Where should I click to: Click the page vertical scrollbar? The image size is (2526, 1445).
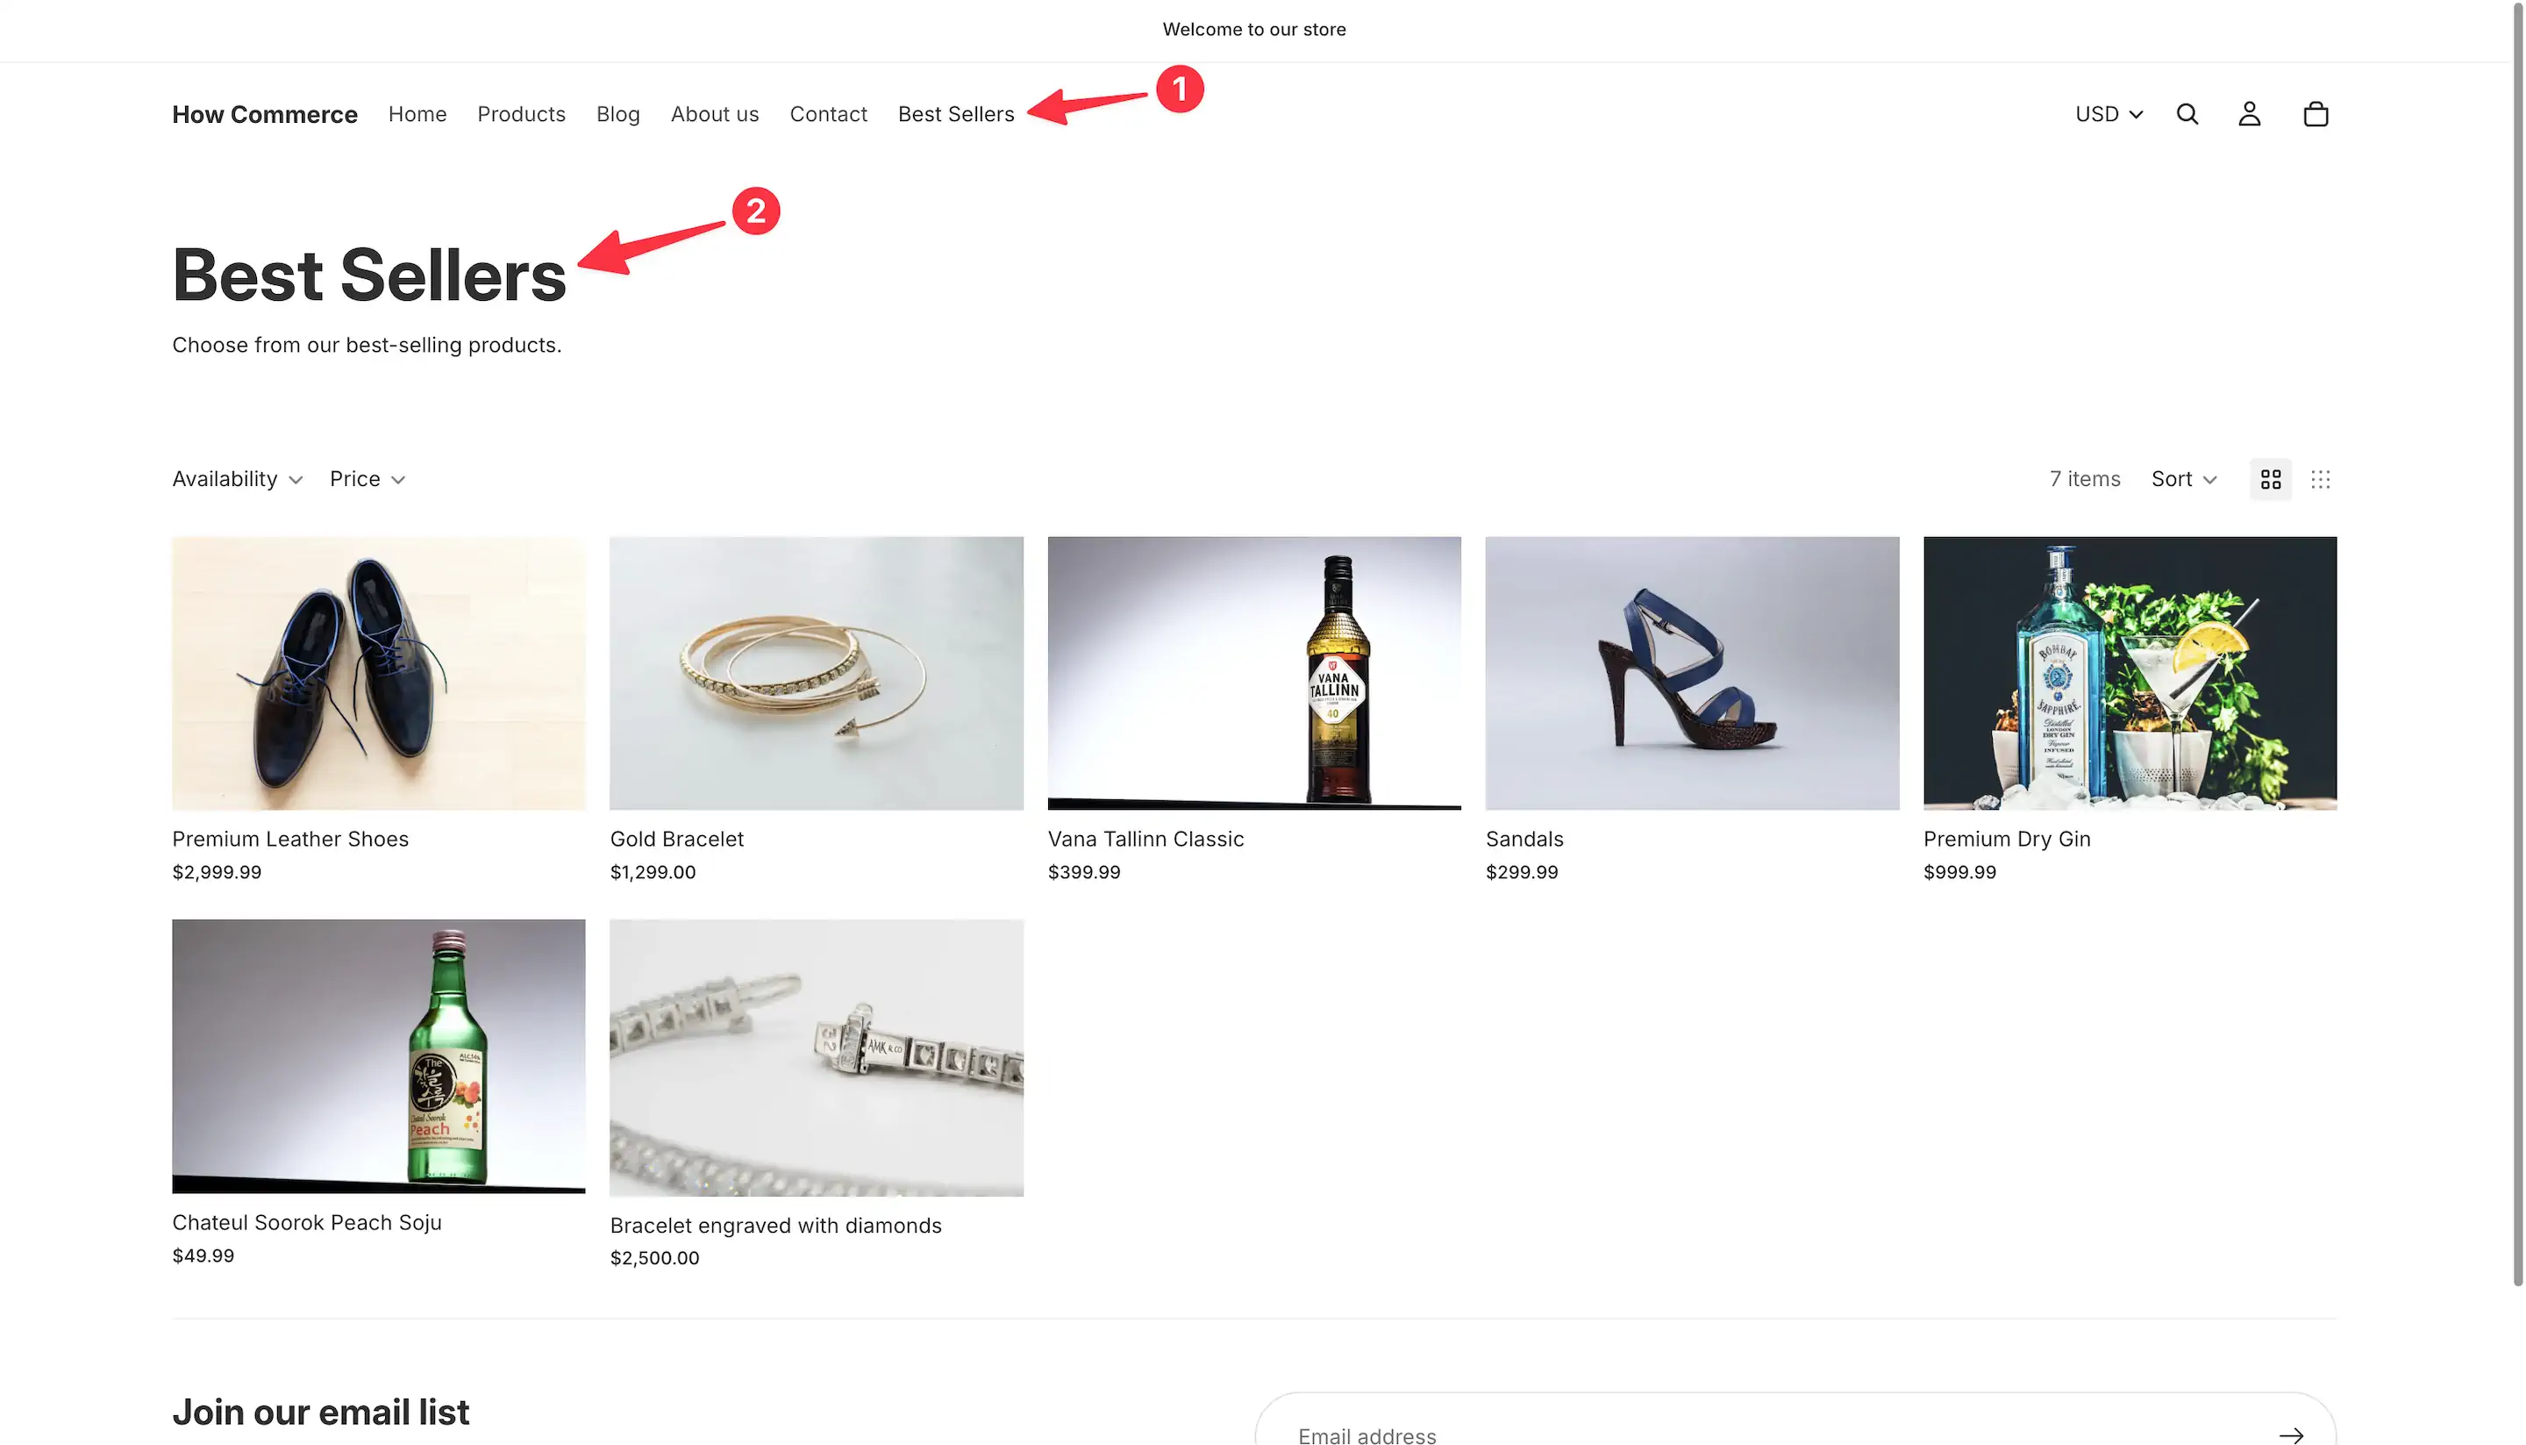point(2517,645)
